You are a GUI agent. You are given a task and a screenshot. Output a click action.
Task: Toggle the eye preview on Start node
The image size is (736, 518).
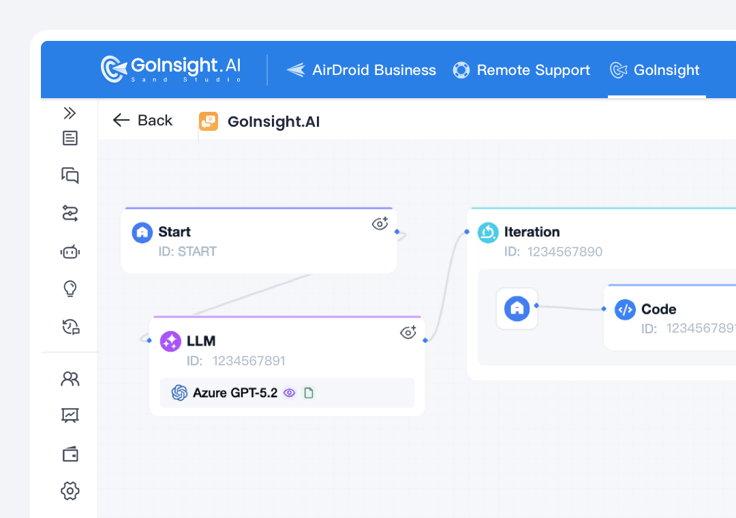(x=380, y=224)
